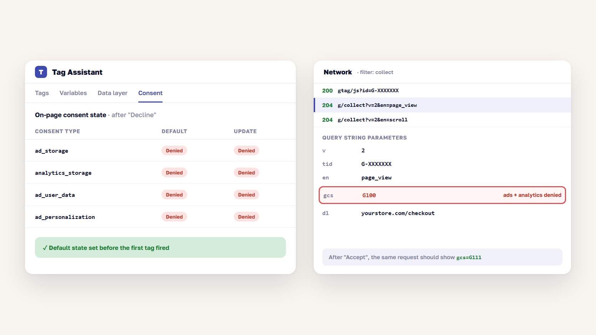
Task: Click the Default Denied badge for ad_user_data
Action: [174, 195]
